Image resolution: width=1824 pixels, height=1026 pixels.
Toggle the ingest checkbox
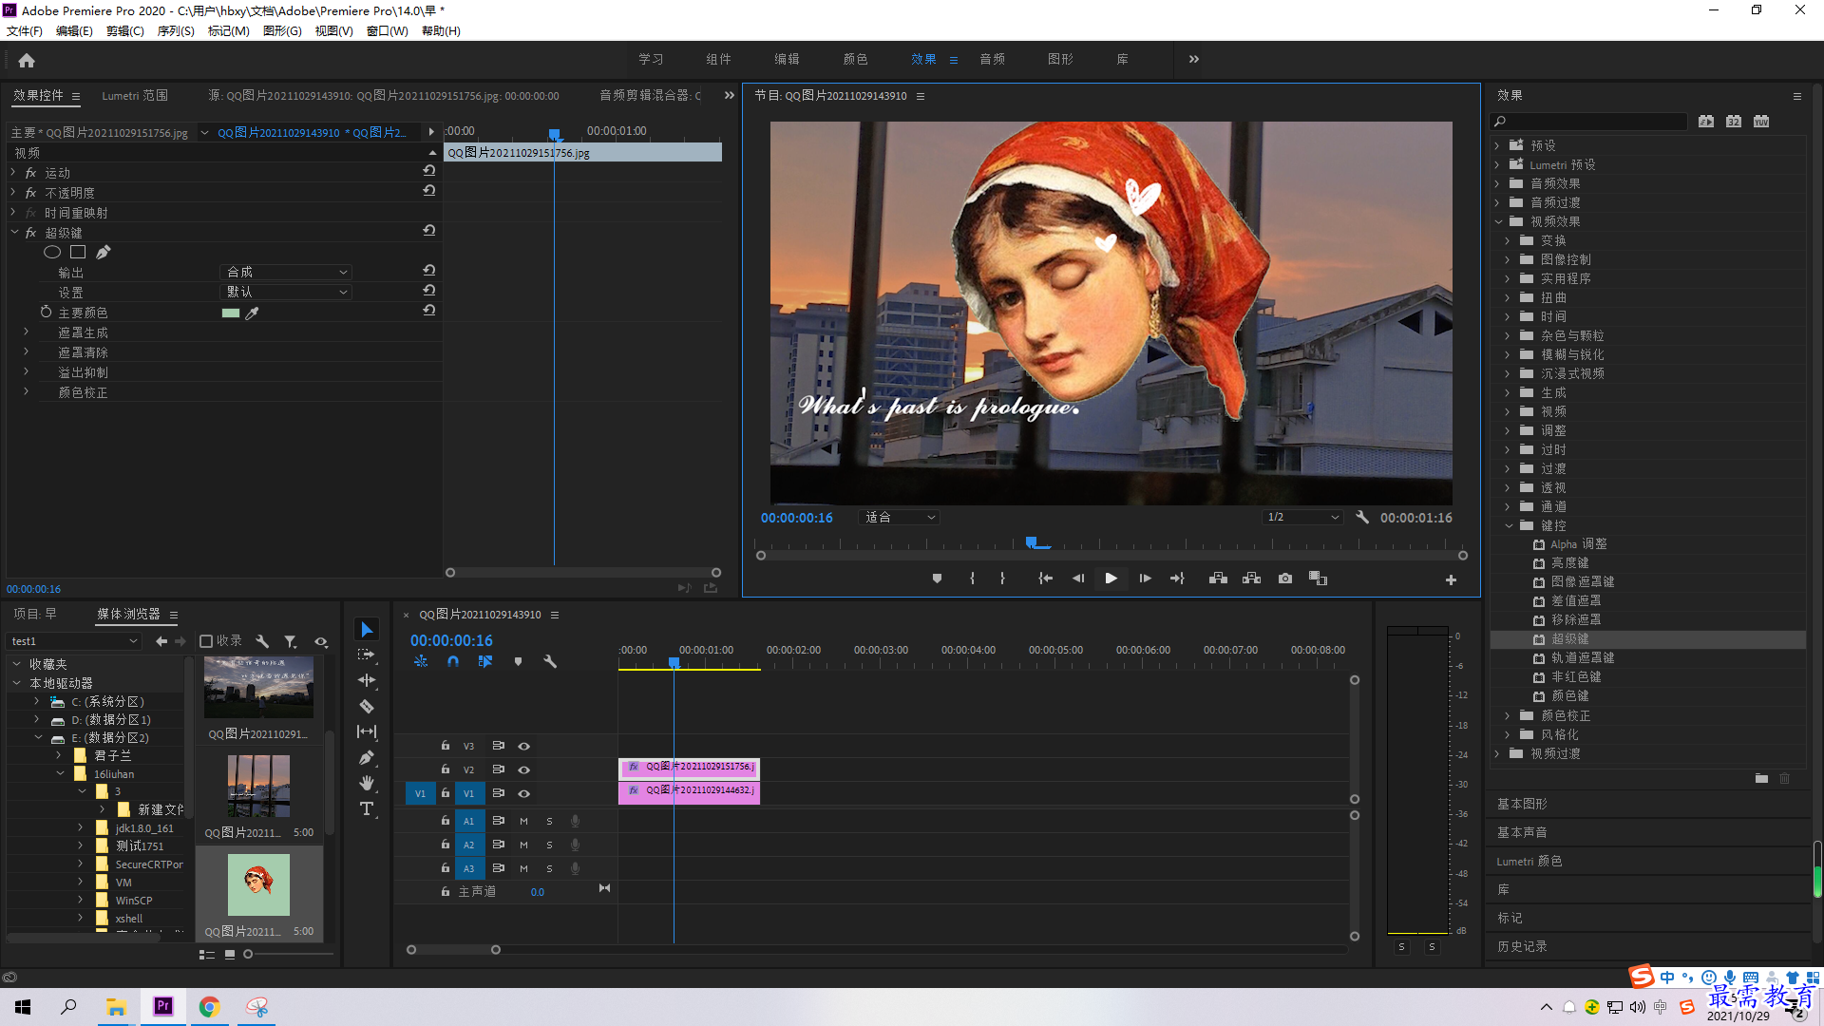206,641
